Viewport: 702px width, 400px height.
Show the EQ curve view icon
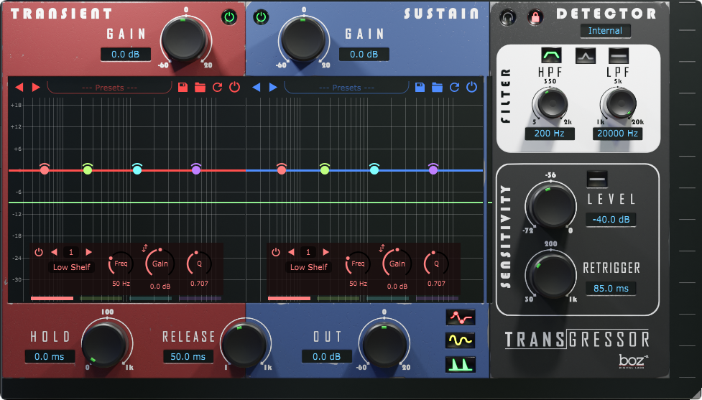click(461, 317)
